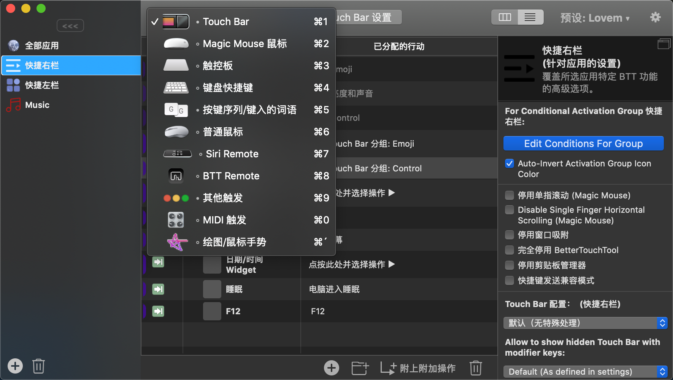Click the 全部应用 globe icon
This screenshot has width=673, height=380.
pyautogui.click(x=13, y=46)
